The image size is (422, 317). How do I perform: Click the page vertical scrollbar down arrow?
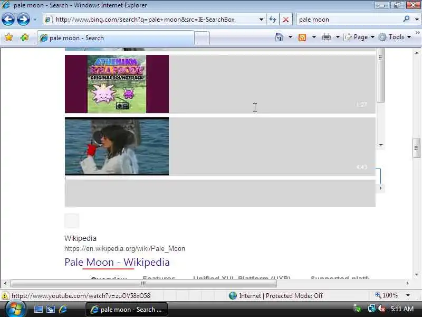tap(417, 275)
